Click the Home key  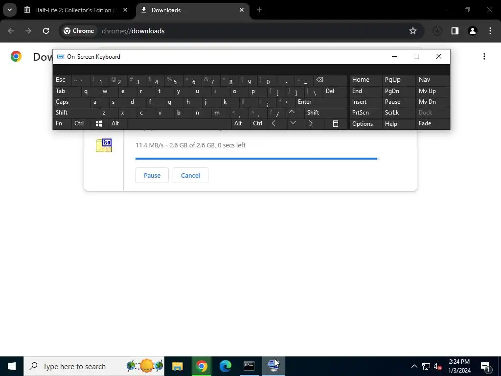click(365, 80)
